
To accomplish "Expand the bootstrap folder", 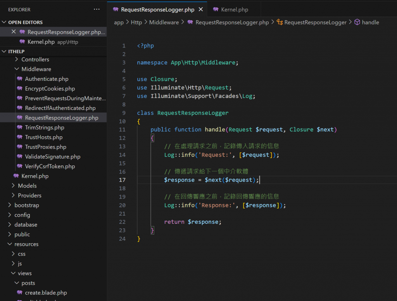I will tap(53, 205).
